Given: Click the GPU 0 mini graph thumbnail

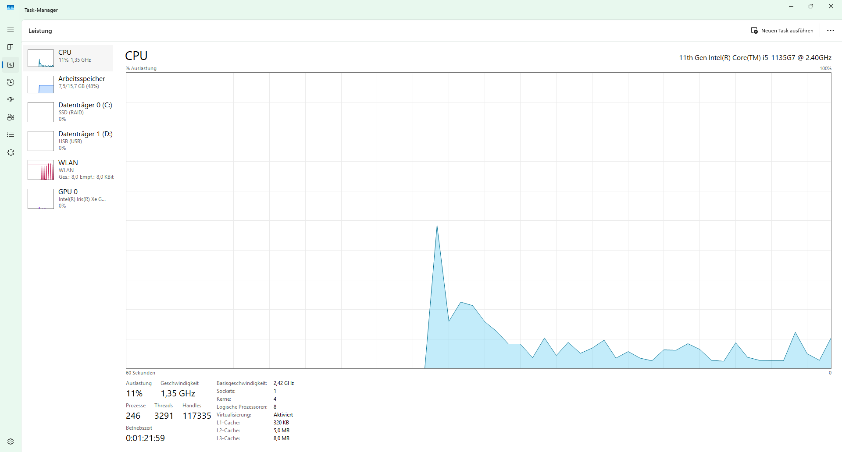Looking at the screenshot, I should tap(41, 199).
